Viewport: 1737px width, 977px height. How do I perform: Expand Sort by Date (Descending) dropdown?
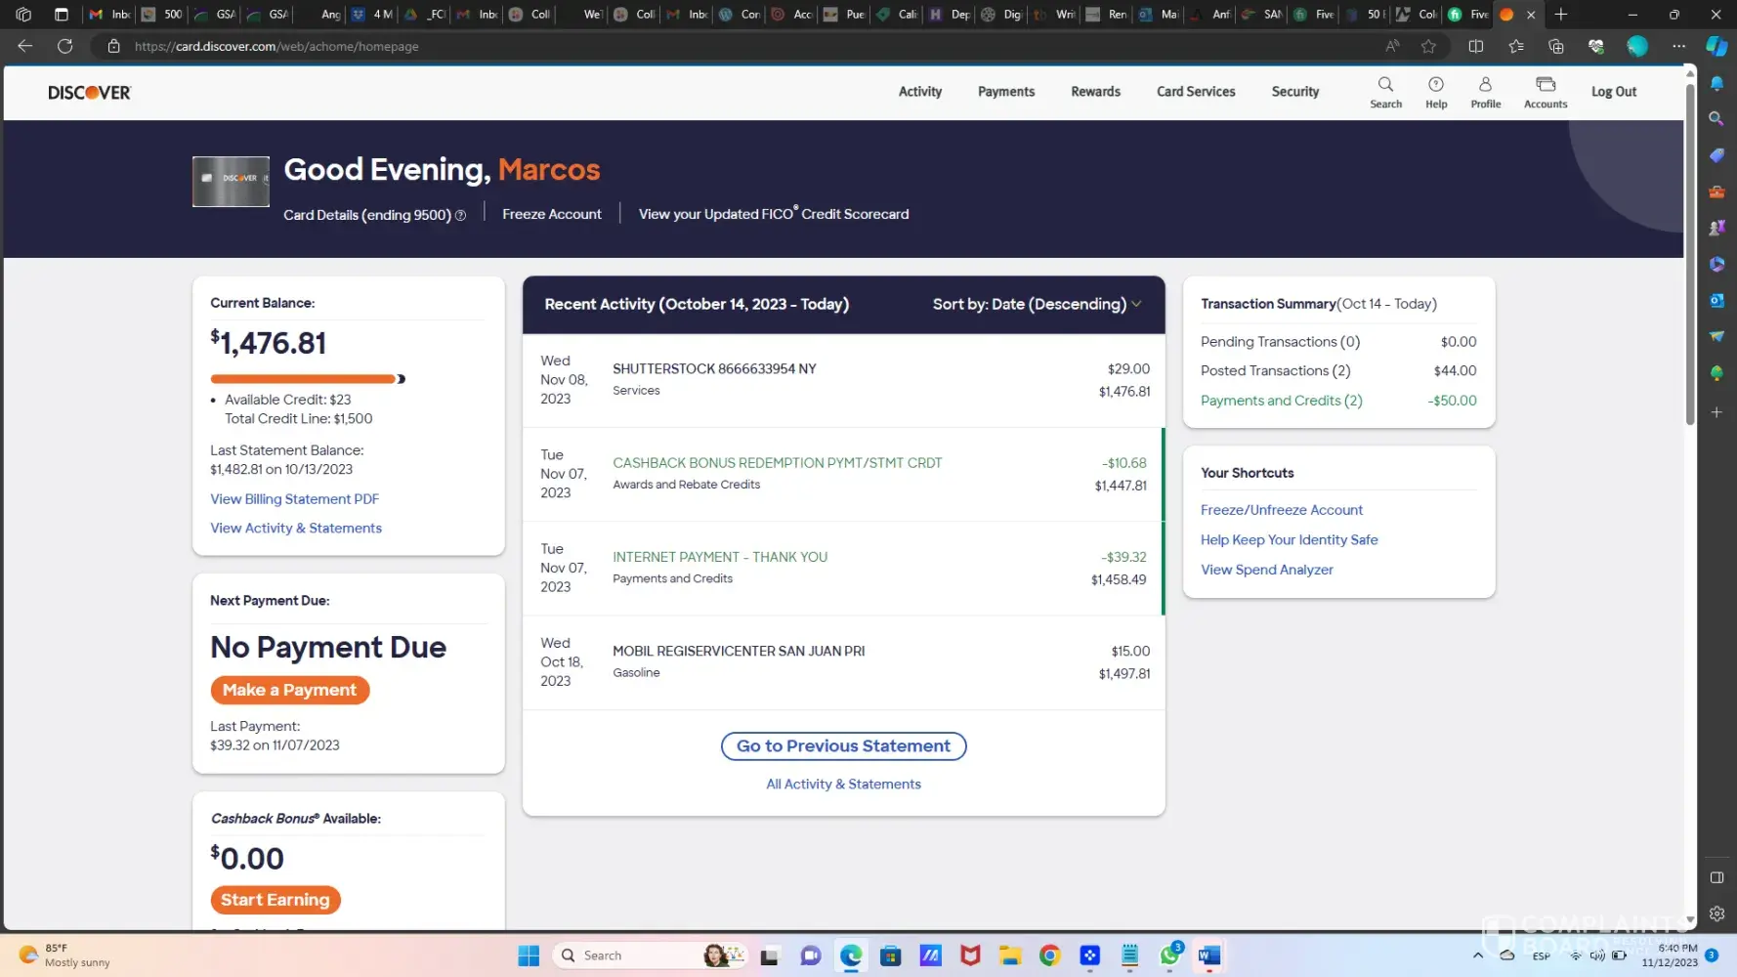click(1037, 305)
